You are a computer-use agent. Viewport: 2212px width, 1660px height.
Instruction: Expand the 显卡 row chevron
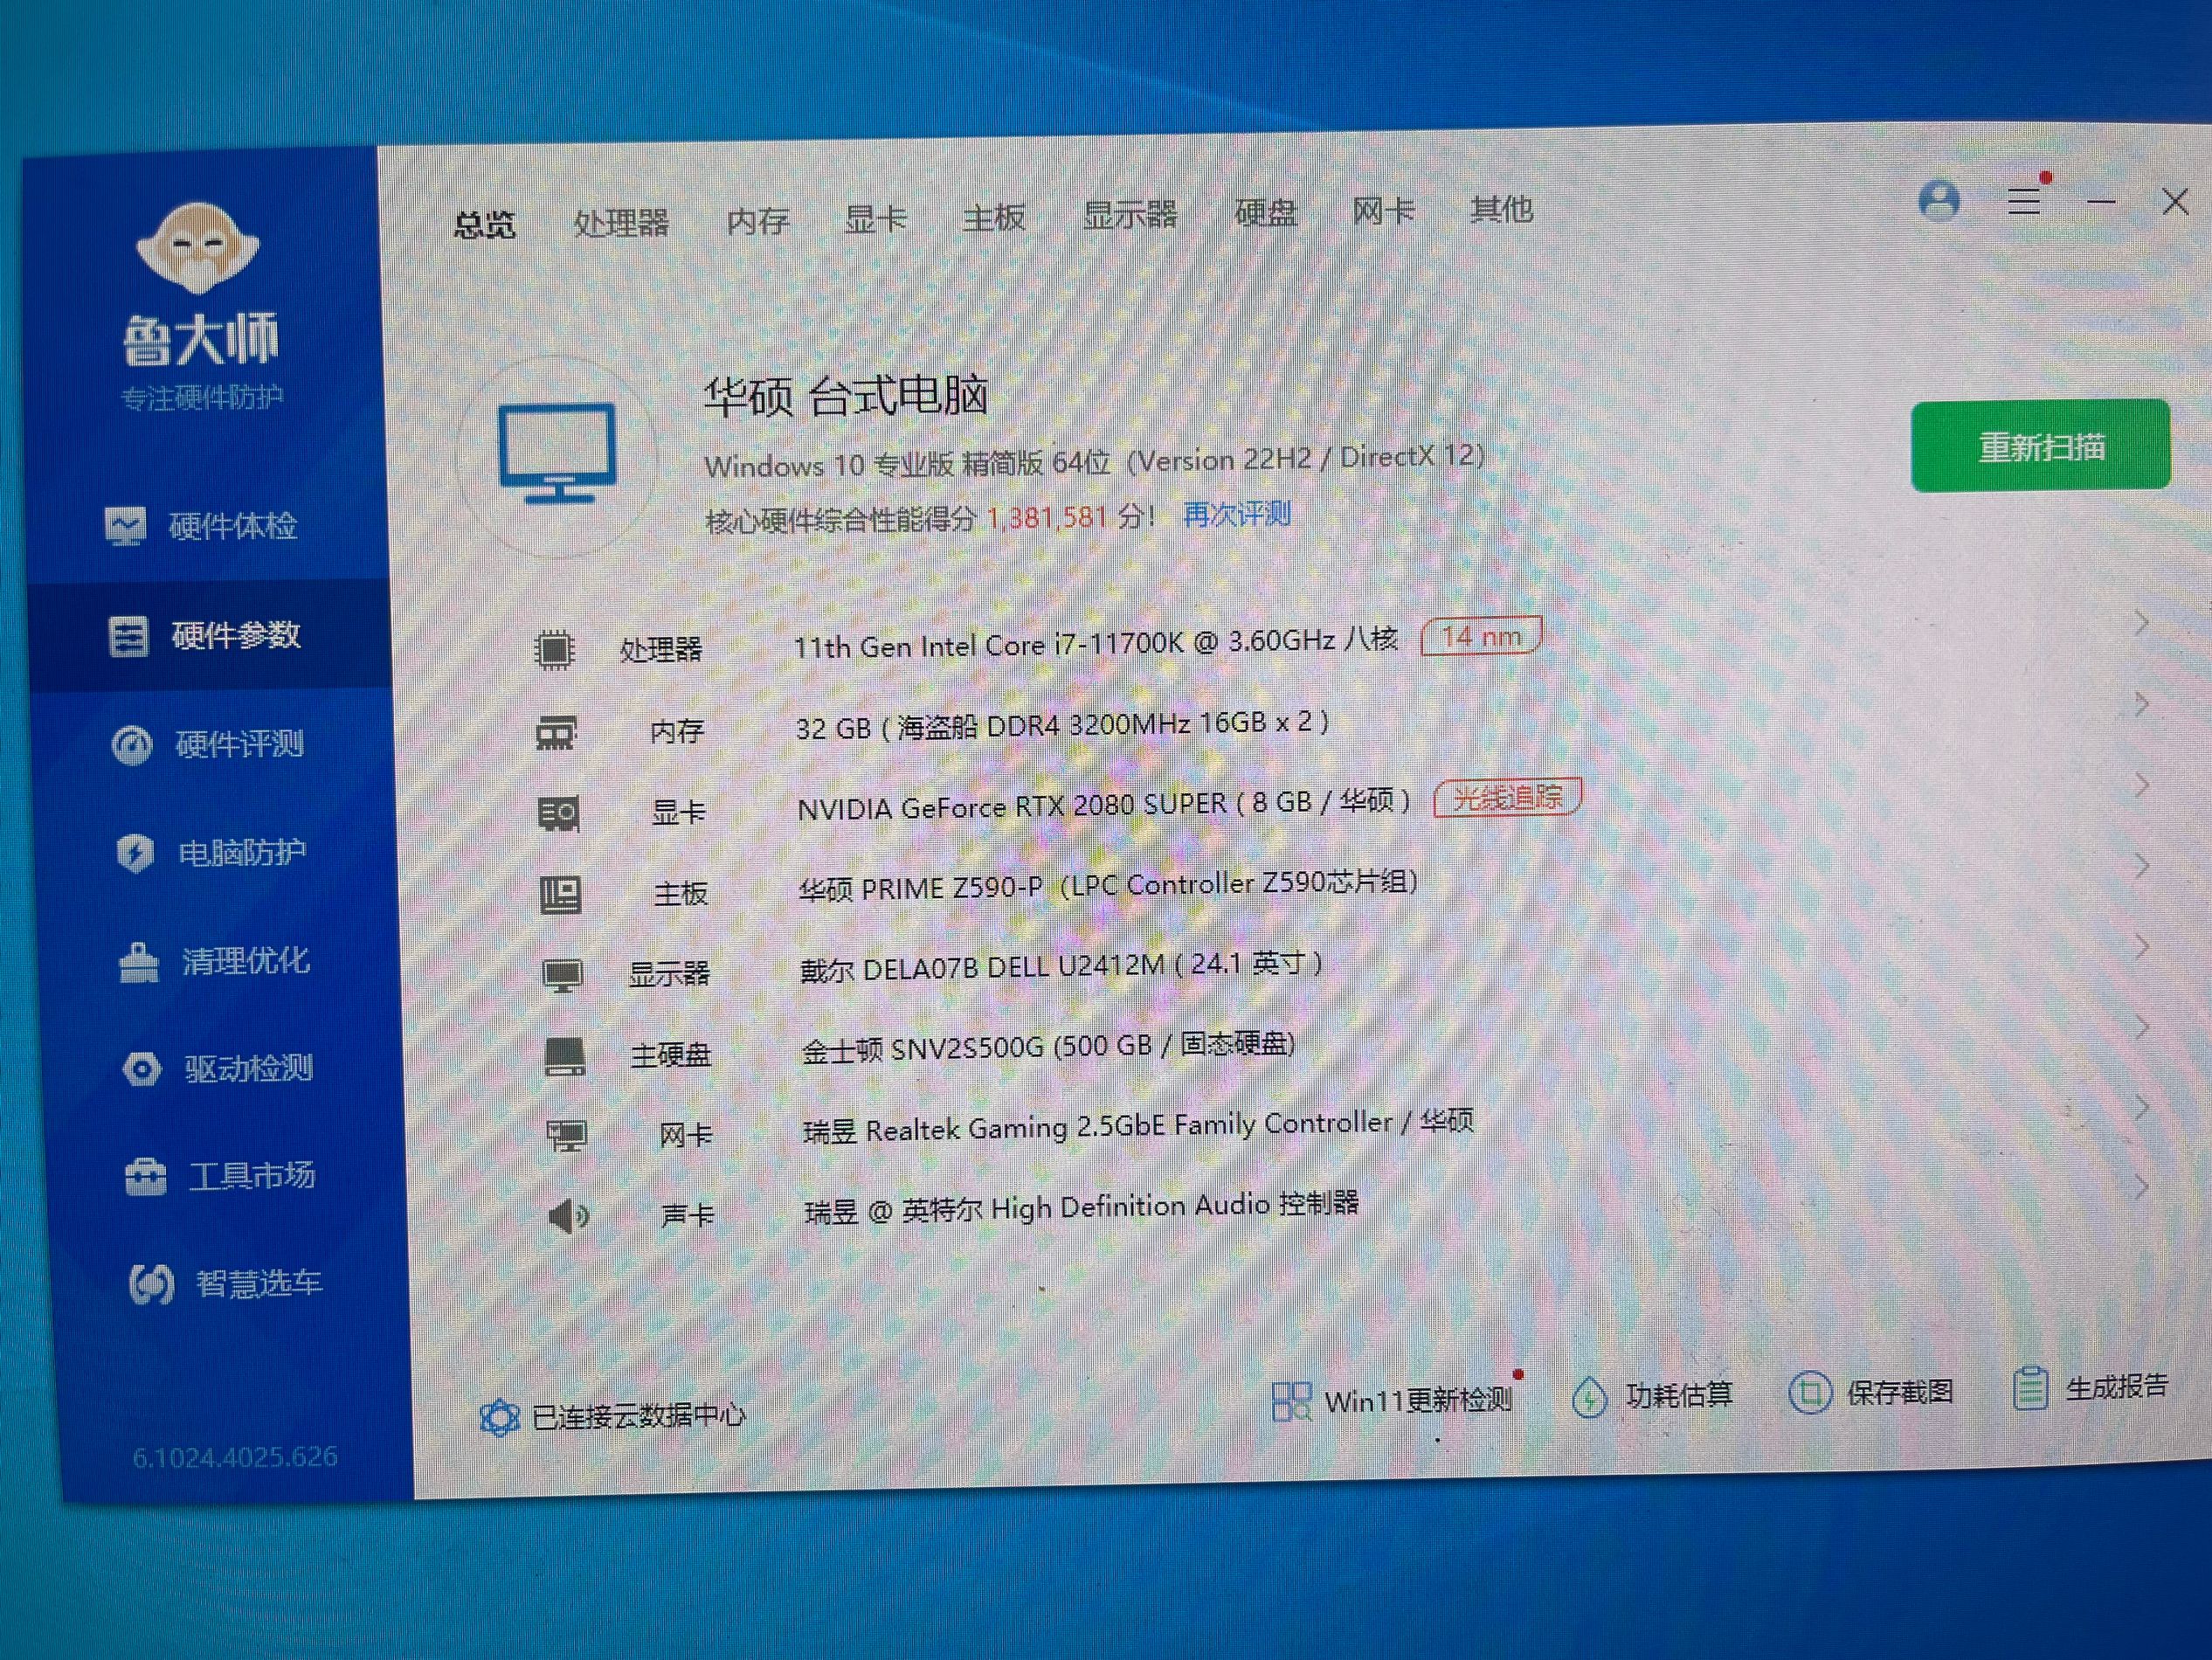pyautogui.click(x=2141, y=785)
